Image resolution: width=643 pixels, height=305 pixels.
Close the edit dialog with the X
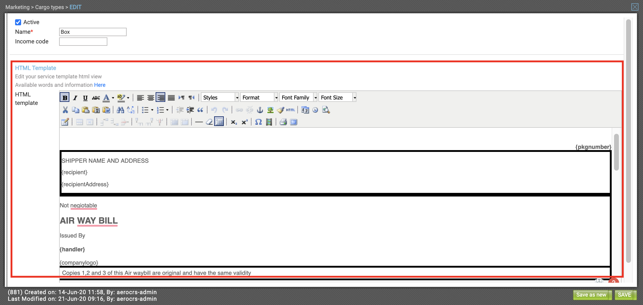[635, 7]
